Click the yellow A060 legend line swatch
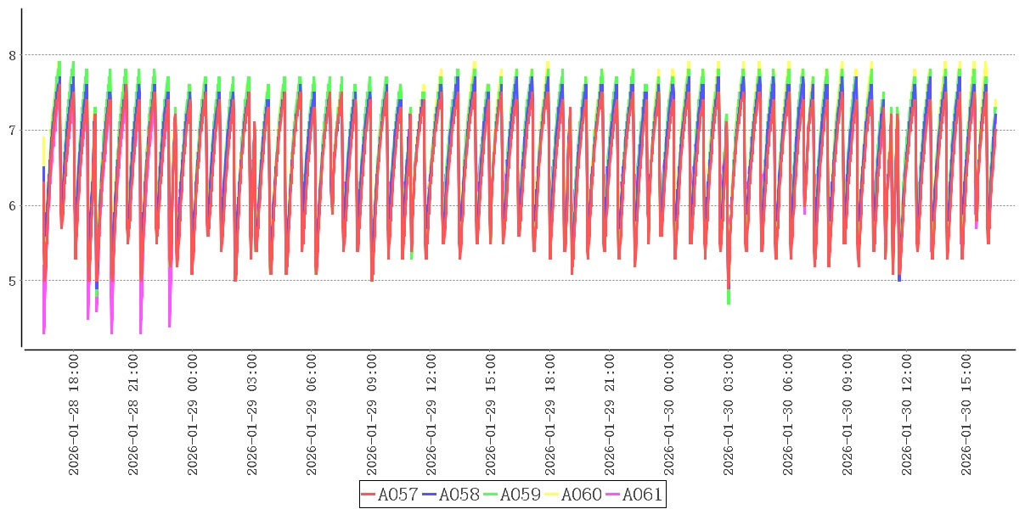 pos(552,495)
